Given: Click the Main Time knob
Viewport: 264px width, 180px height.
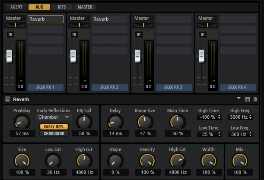Looking at the screenshot, I should pos(178,122).
